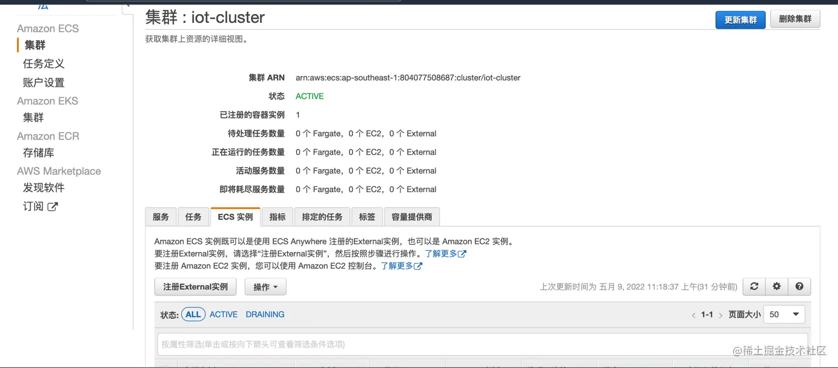The image size is (838, 368).
Task: Open the help question mark icon
Action: (799, 287)
